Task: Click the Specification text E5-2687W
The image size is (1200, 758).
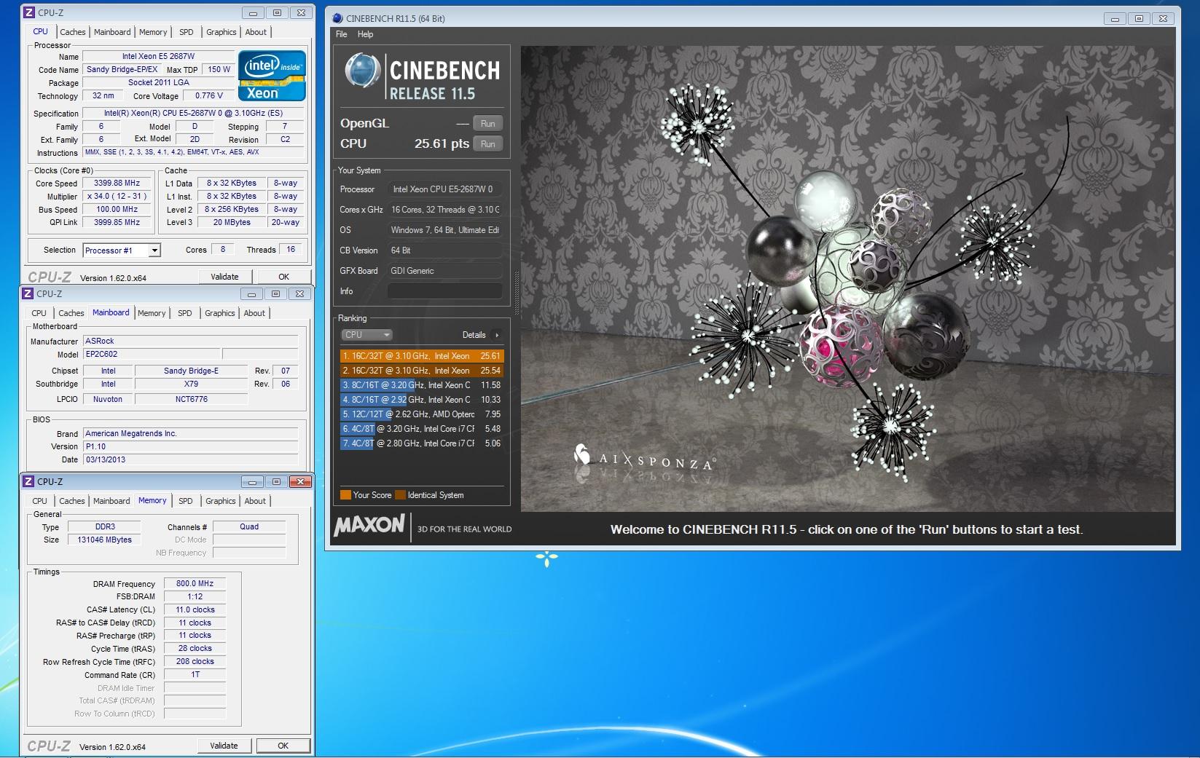Action: click(x=193, y=114)
